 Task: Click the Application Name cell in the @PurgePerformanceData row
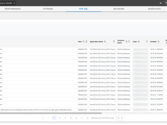[102, 110]
